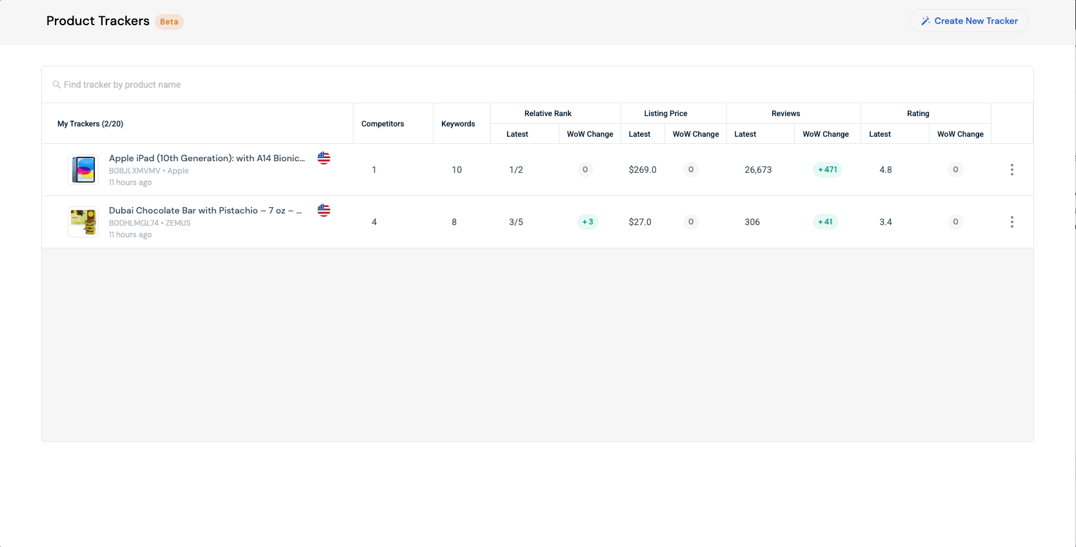Open the Dubai Chocolate Bar product thumbnail

(83, 222)
